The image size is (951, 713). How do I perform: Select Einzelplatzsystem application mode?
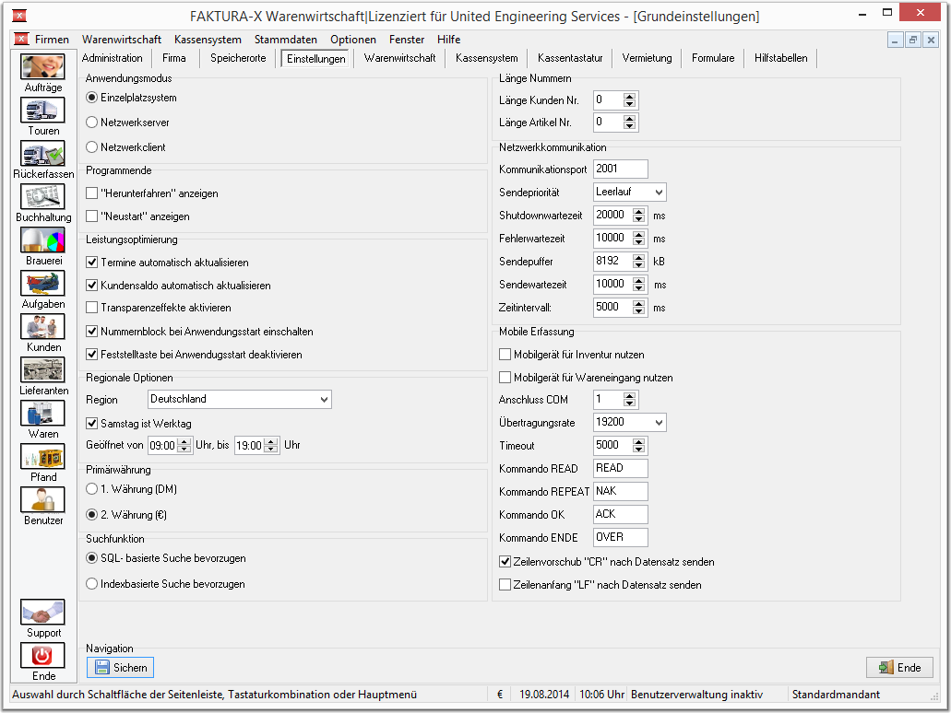pos(91,98)
